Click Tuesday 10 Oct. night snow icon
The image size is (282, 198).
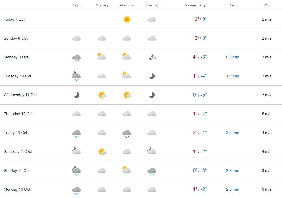coord(76,77)
